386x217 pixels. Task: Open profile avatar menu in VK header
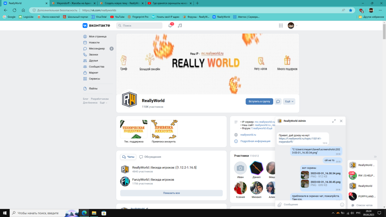pyautogui.click(x=293, y=25)
